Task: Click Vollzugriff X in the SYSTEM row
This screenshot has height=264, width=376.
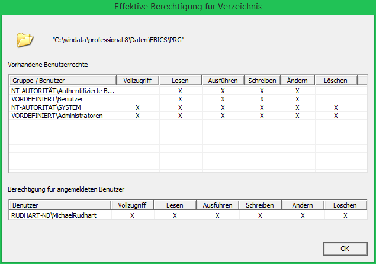Action: pos(137,107)
